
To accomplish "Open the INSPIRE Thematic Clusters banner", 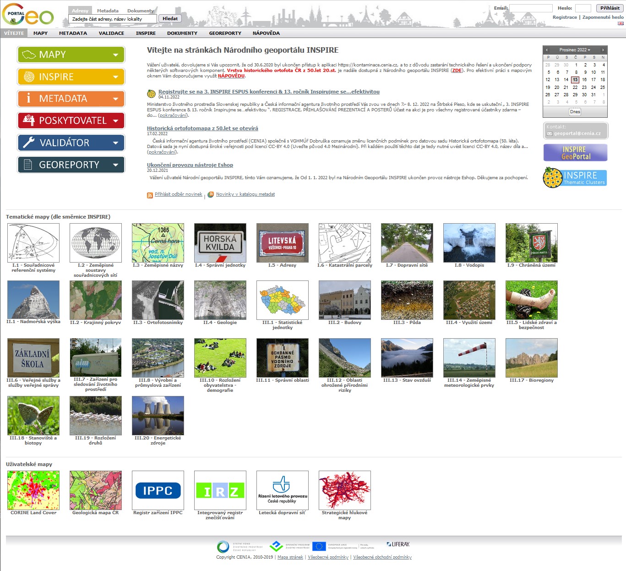I will 575,178.
